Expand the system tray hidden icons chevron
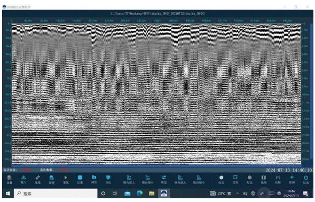The height and width of the screenshot is (202, 315). pyautogui.click(x=238, y=193)
